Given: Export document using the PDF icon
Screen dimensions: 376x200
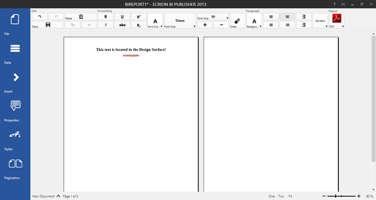Looking at the screenshot, I should pos(336,19).
